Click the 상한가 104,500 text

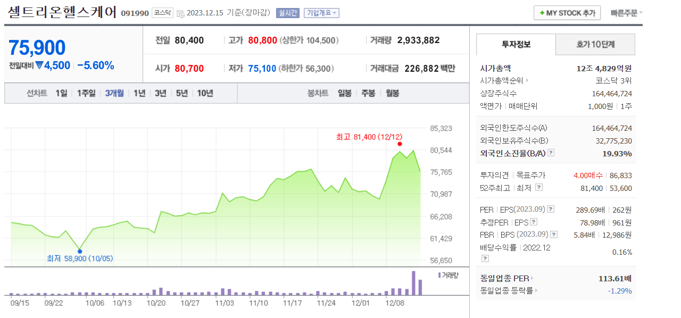[309, 40]
